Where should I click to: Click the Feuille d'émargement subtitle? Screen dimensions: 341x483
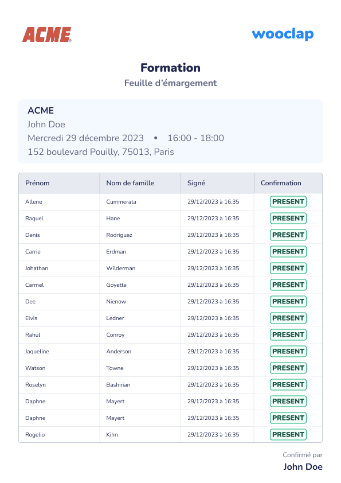[x=171, y=83]
